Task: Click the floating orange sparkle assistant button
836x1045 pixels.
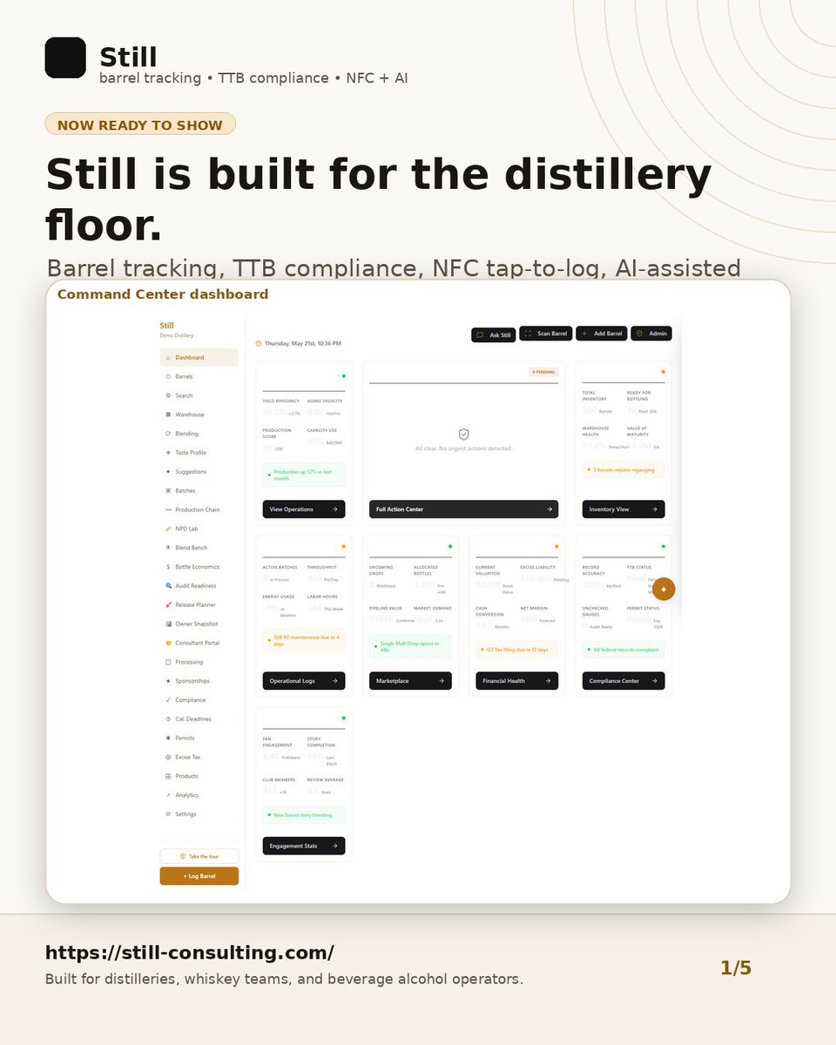Action: (664, 590)
